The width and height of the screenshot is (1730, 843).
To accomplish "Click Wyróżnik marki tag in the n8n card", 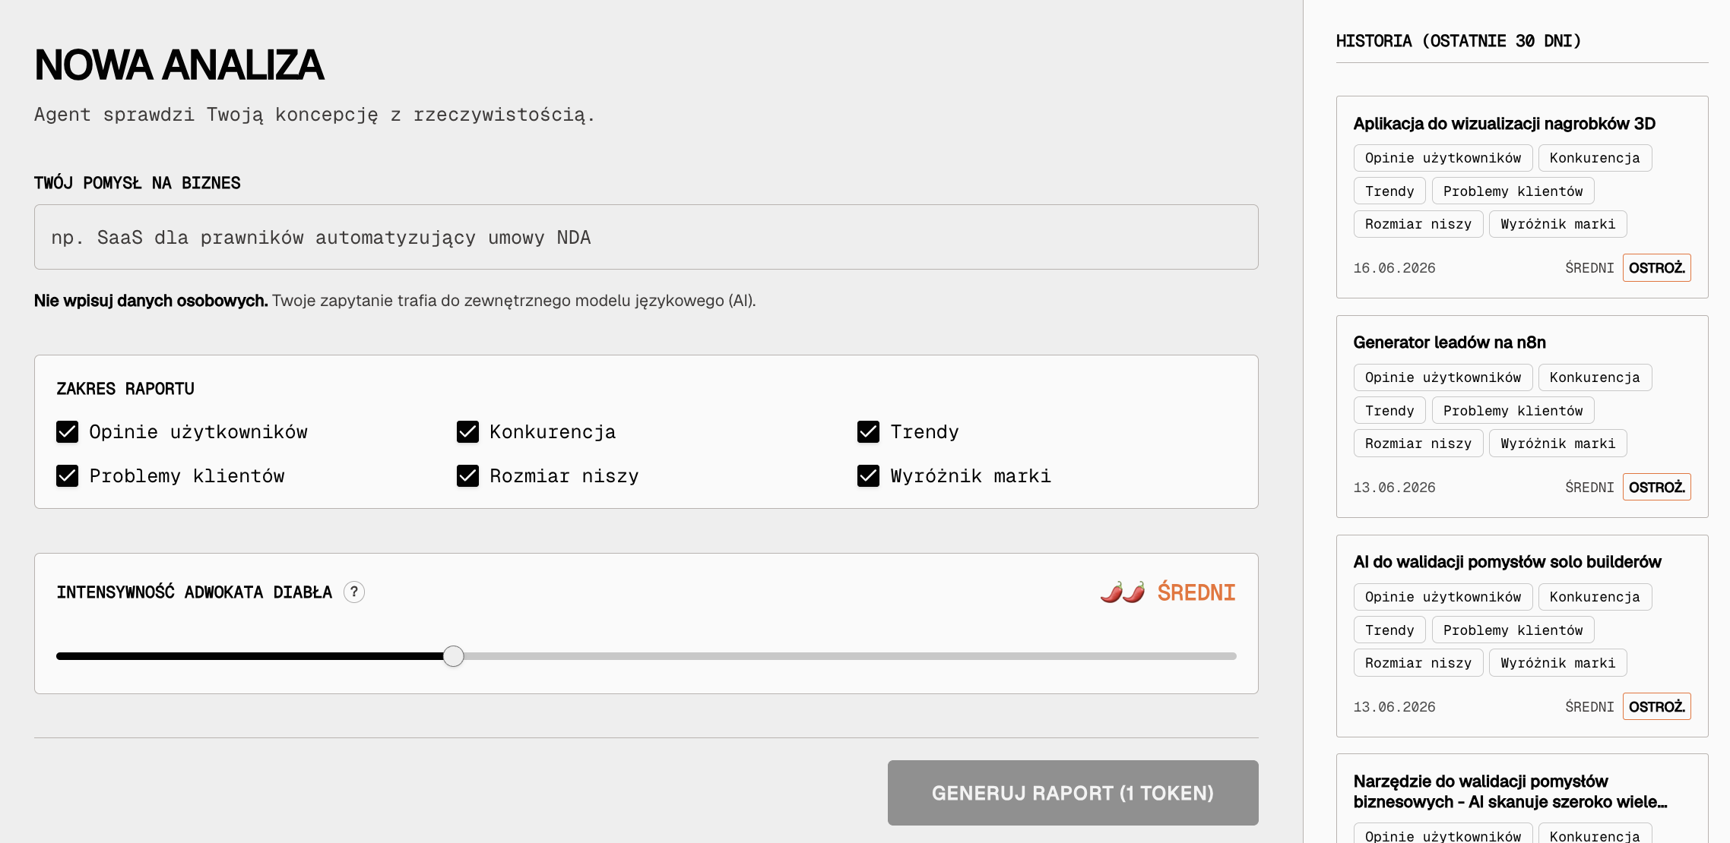I will 1558,444.
